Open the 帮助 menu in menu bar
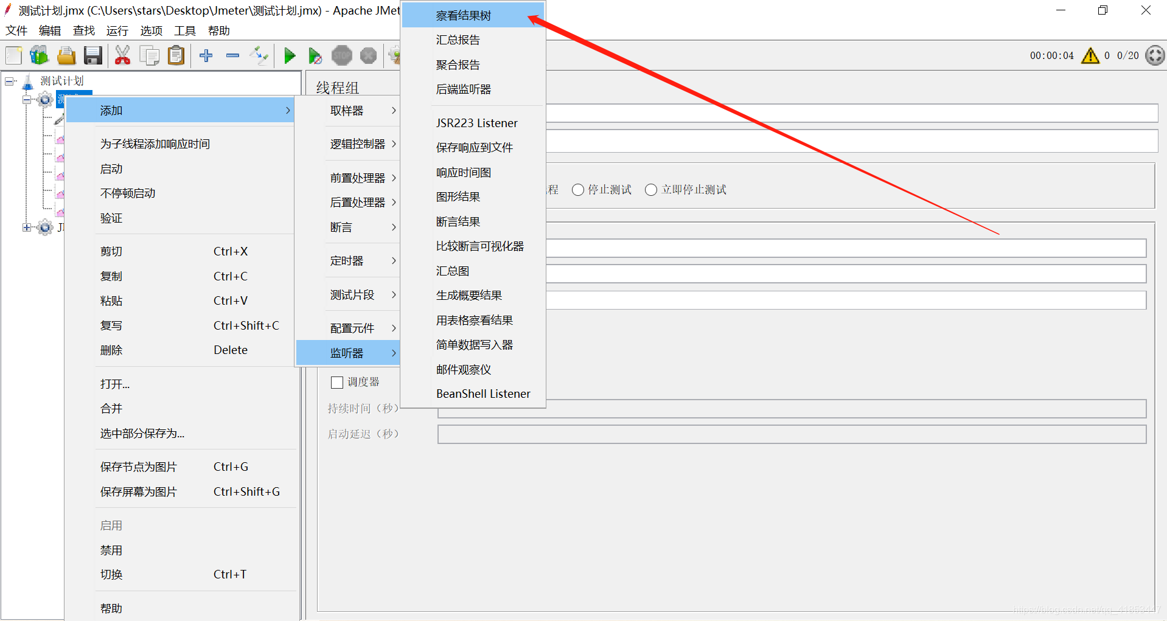This screenshot has width=1167, height=621. tap(218, 30)
